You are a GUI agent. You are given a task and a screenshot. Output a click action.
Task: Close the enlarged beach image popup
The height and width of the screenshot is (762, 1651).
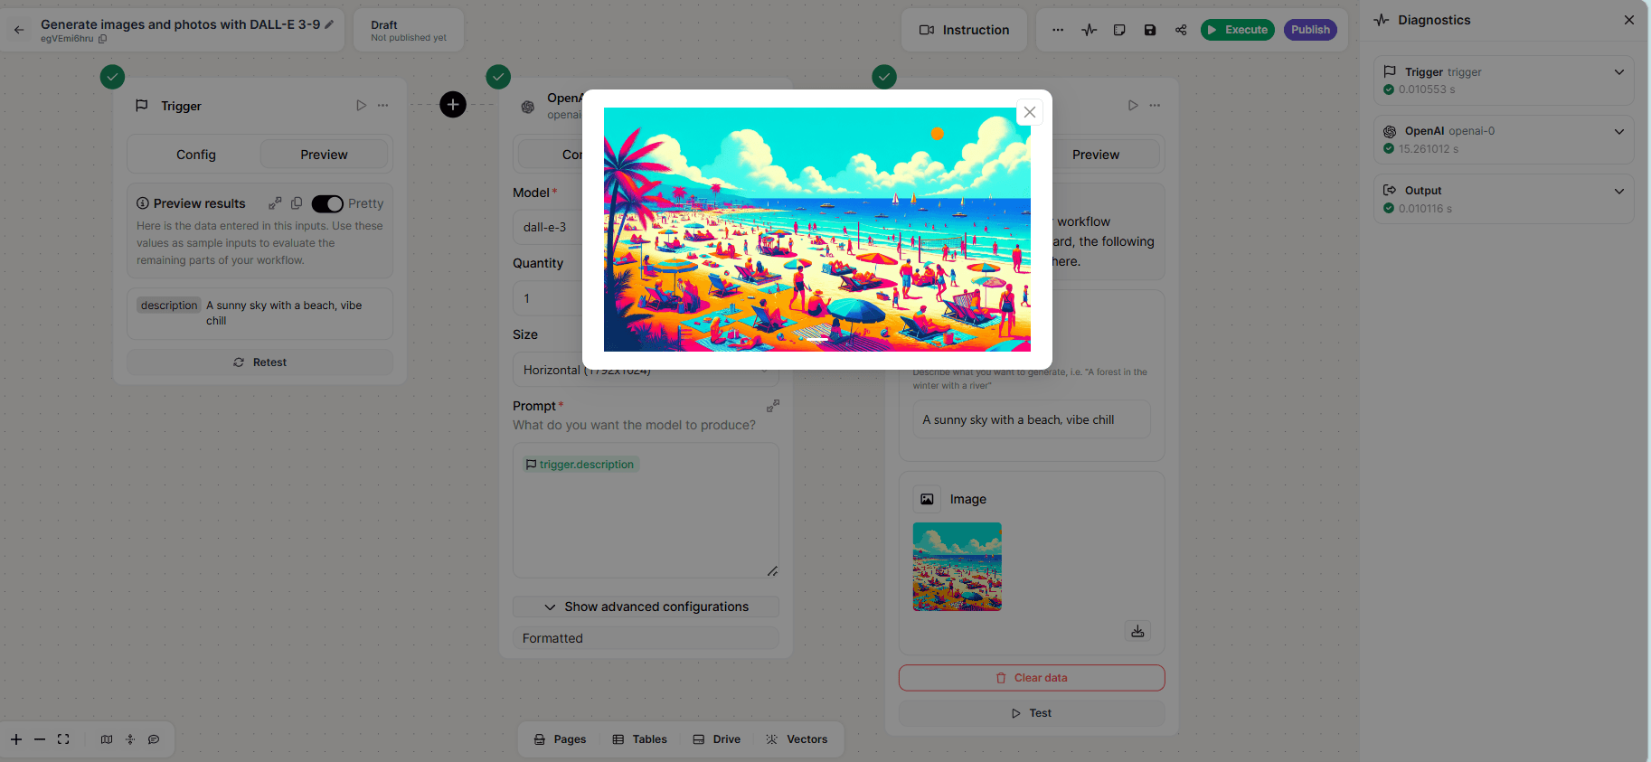(1029, 112)
